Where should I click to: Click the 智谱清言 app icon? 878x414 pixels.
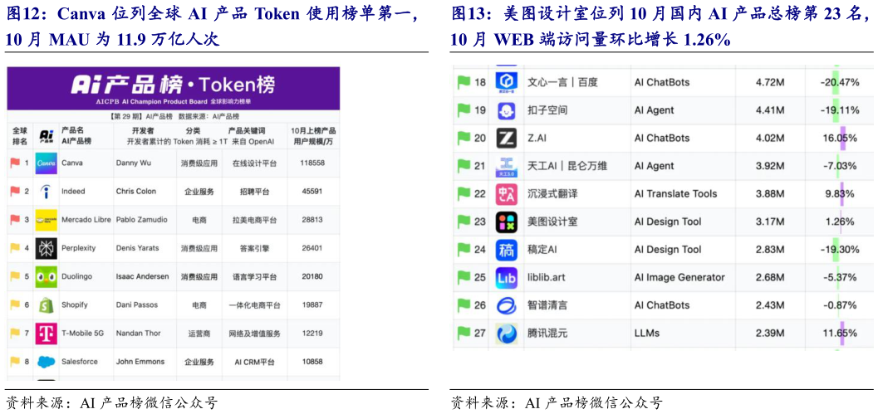click(x=507, y=305)
